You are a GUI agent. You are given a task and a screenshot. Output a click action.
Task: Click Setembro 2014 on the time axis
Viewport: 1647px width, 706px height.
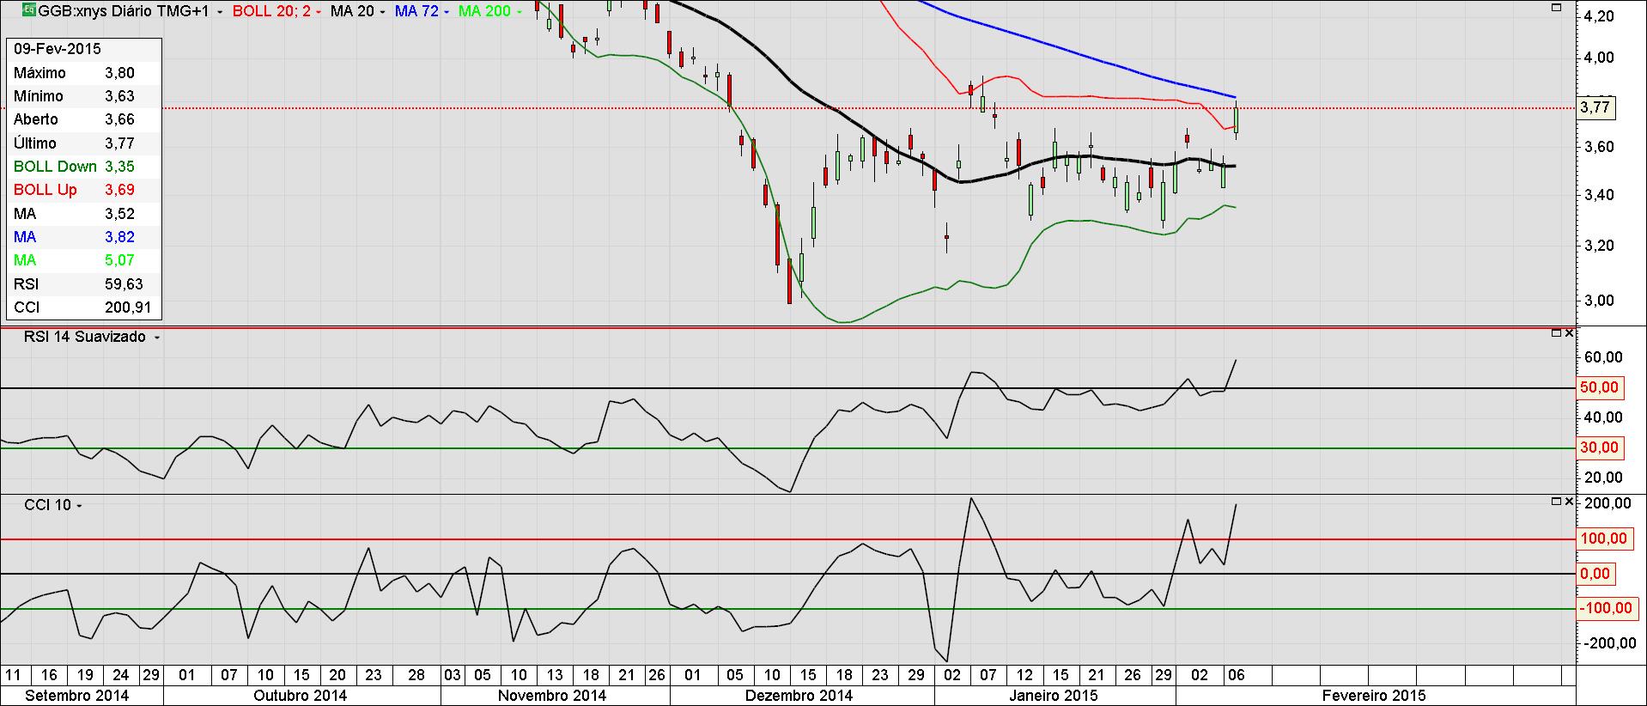(77, 696)
